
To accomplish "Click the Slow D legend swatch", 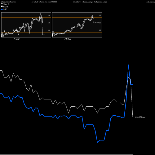I will click(x=2, y=4).
